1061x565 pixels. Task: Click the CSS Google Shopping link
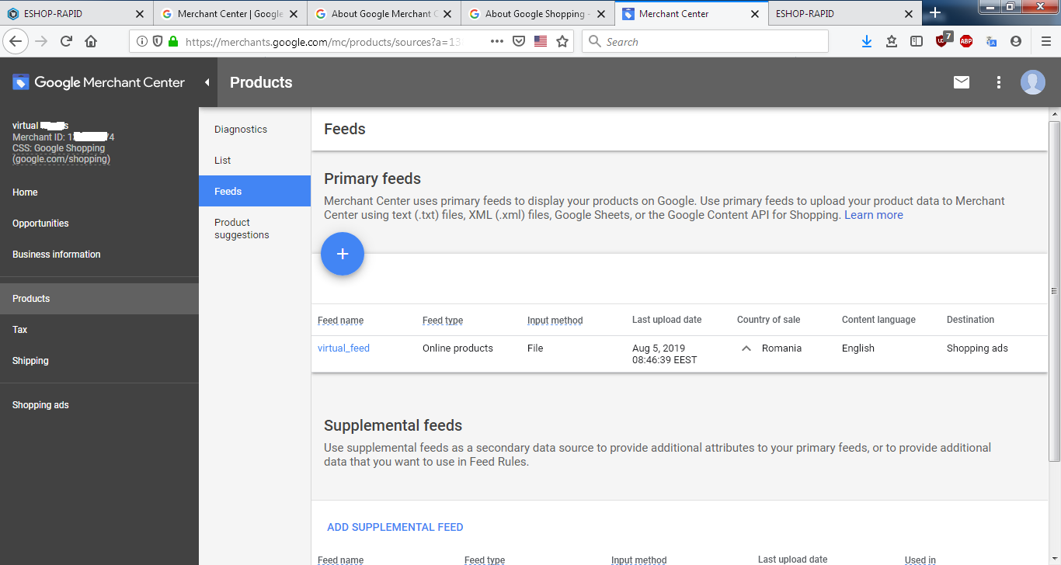(x=61, y=154)
